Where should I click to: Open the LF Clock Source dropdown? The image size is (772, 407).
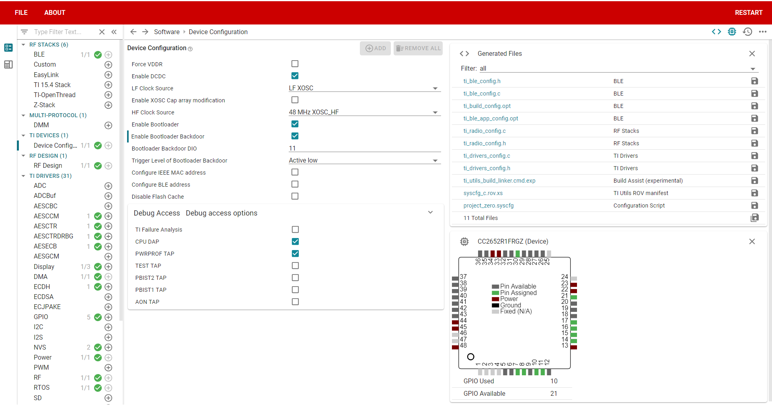tap(435, 88)
